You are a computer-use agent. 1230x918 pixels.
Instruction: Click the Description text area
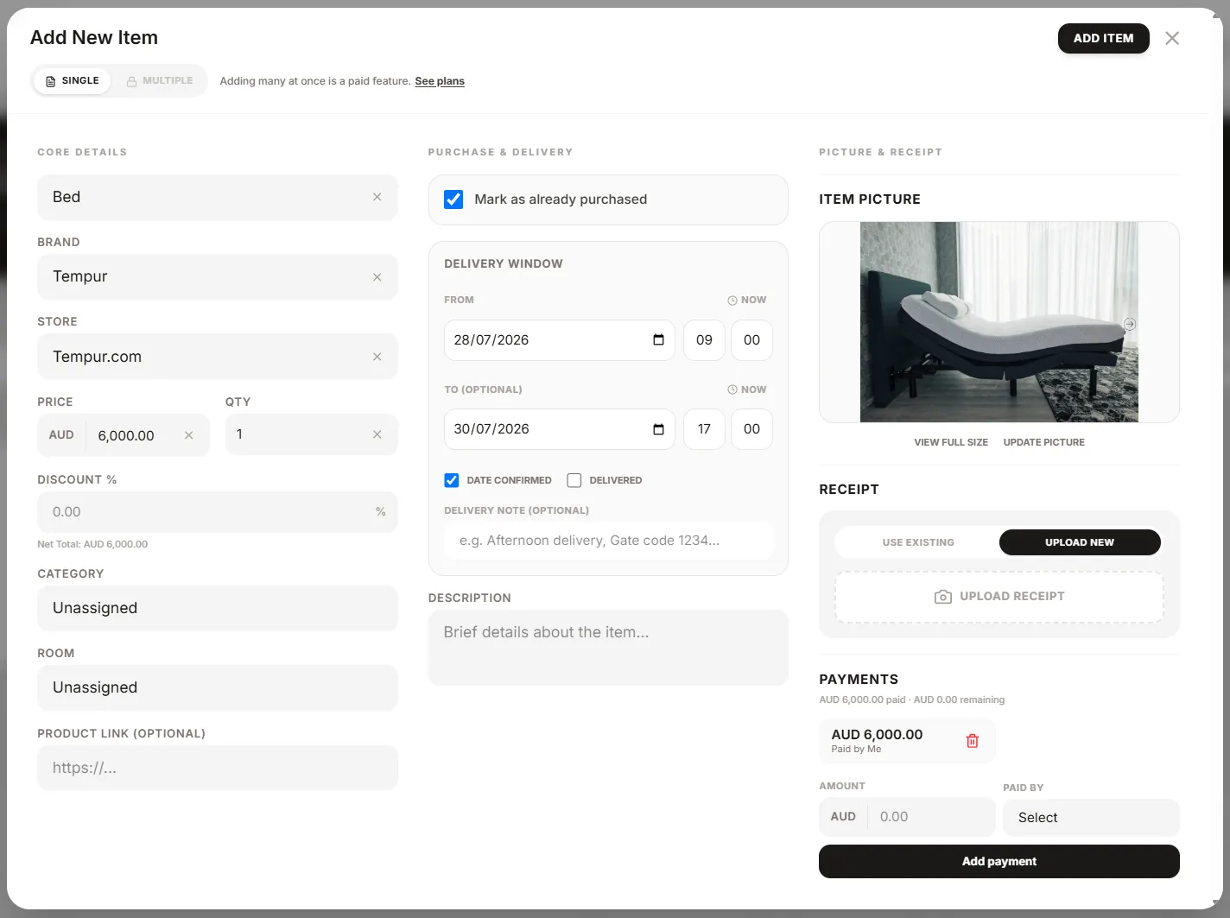(609, 648)
